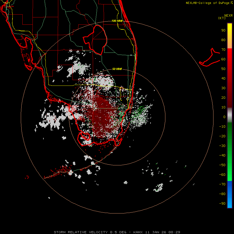
Task: Click the [KT] units label
Action: pyautogui.click(x=222, y=18)
